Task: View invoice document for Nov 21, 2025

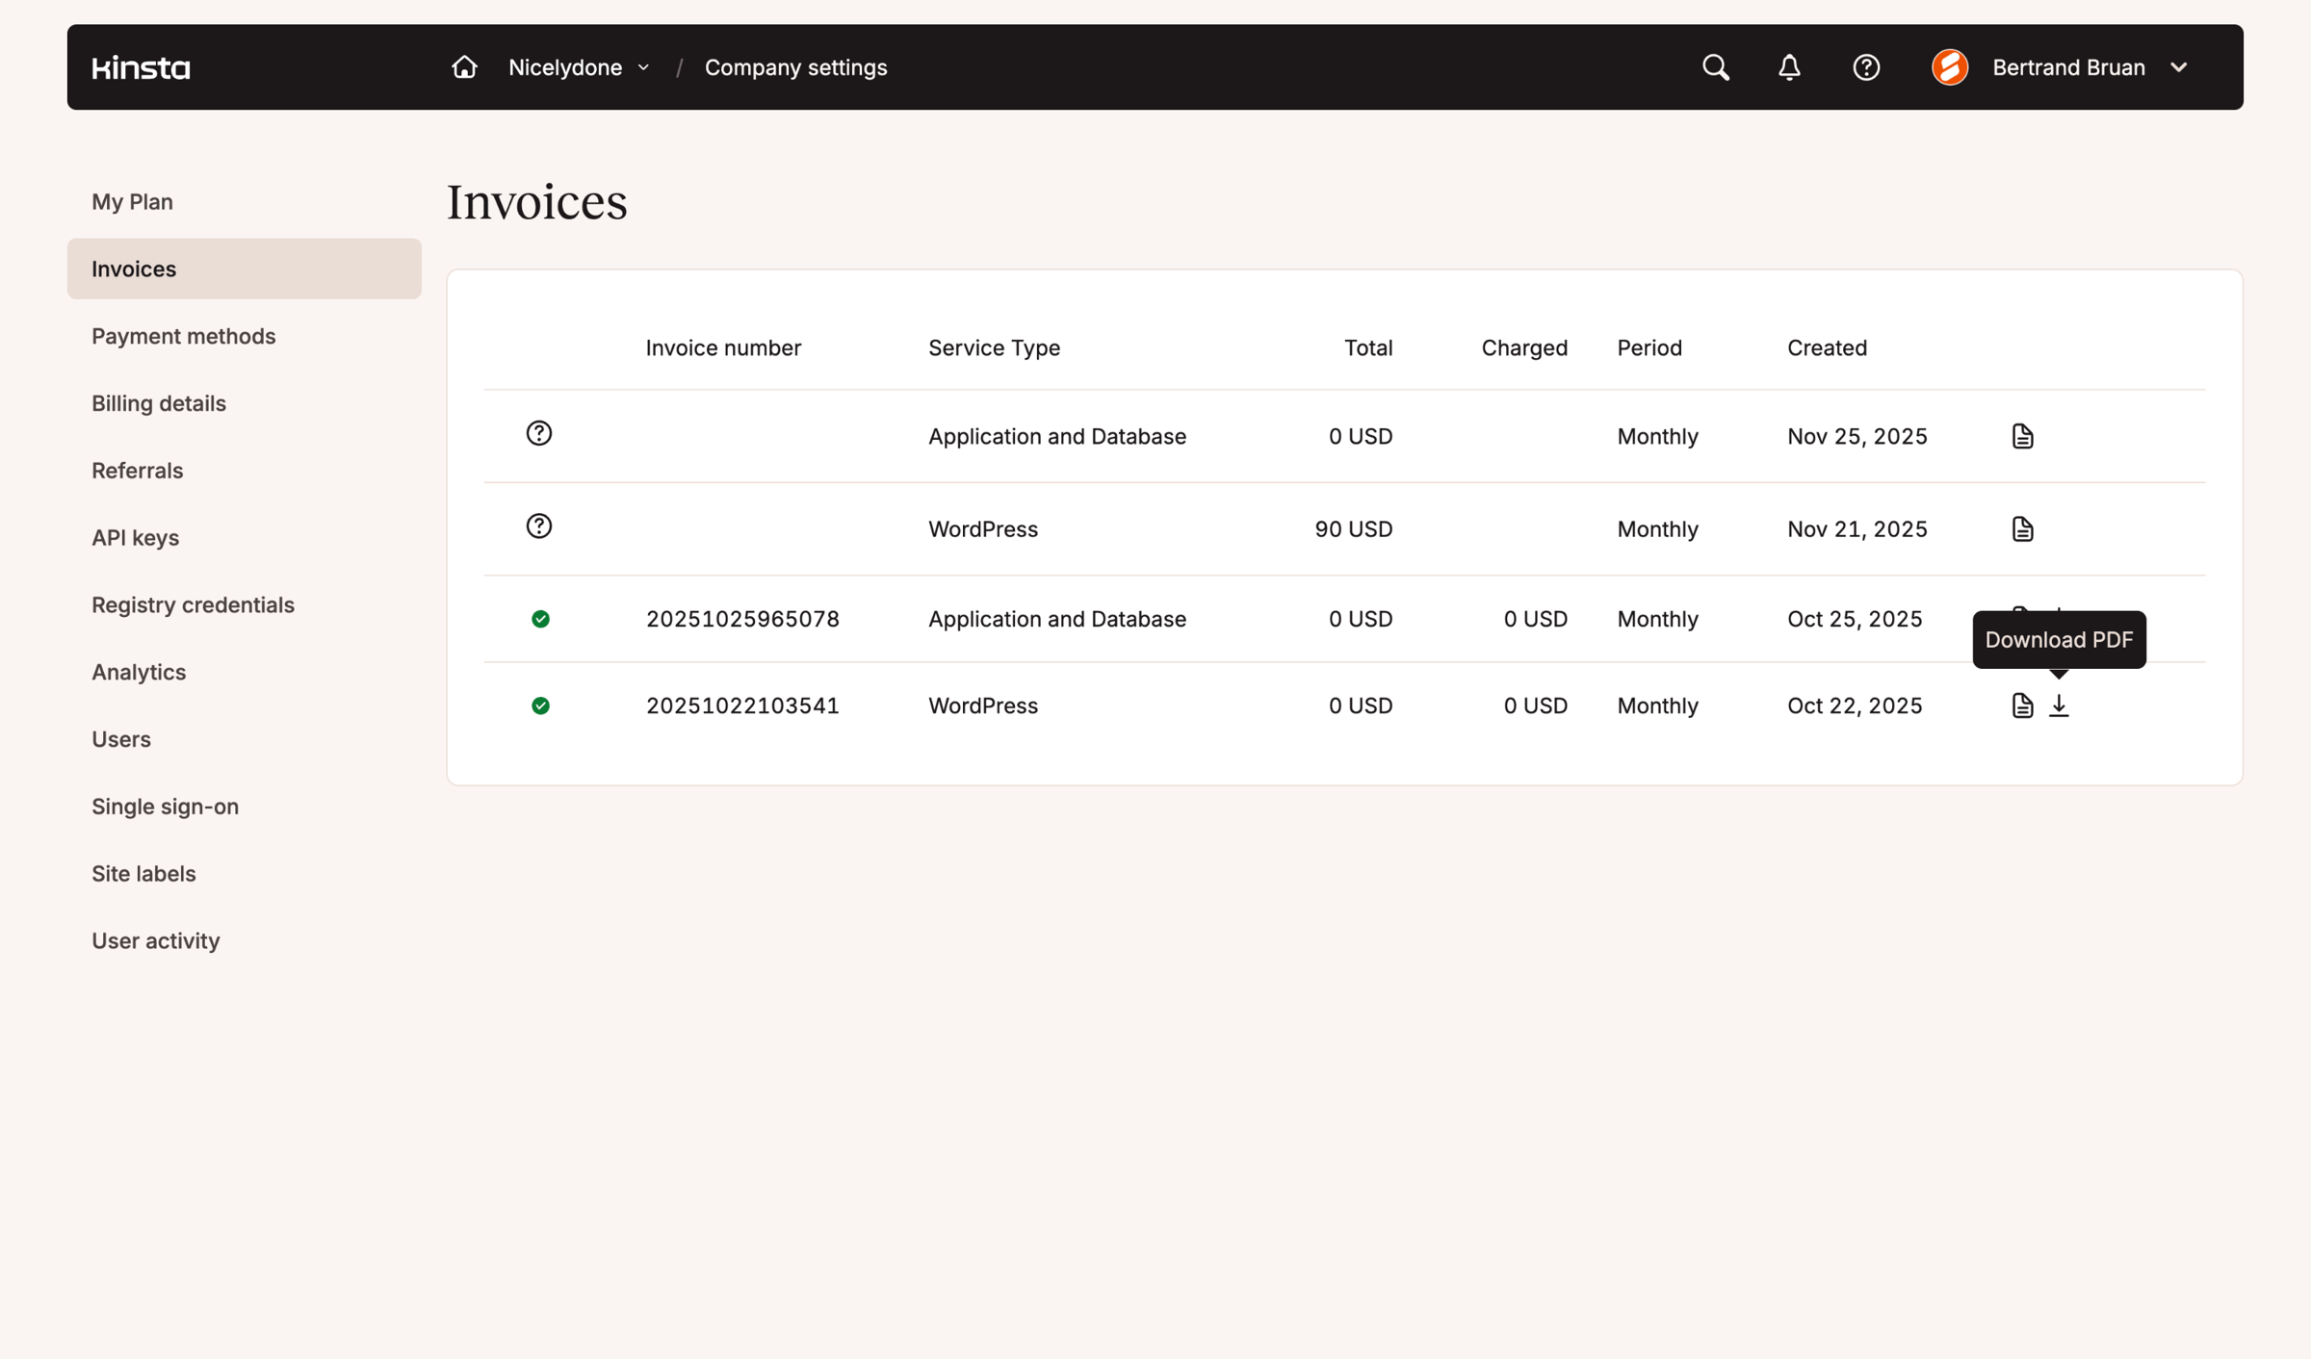Action: [2022, 528]
